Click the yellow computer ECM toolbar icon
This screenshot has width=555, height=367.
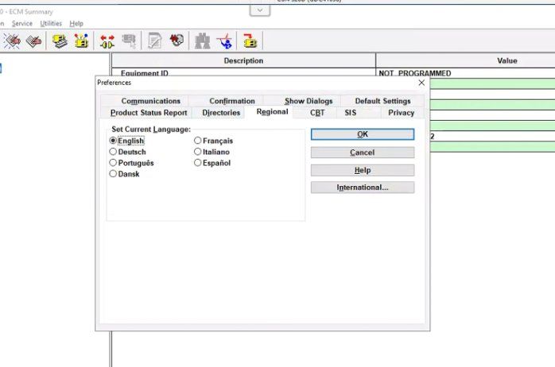(60, 41)
